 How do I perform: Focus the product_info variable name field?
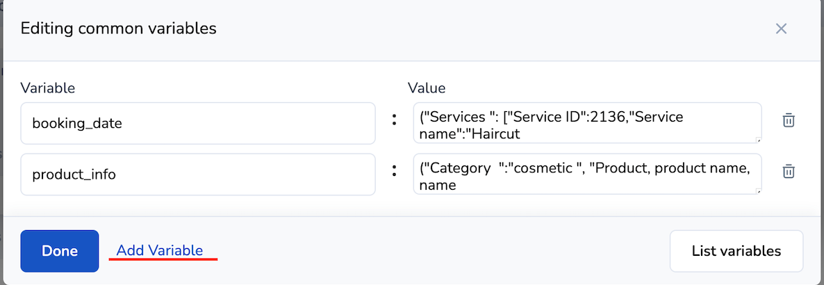(x=197, y=174)
